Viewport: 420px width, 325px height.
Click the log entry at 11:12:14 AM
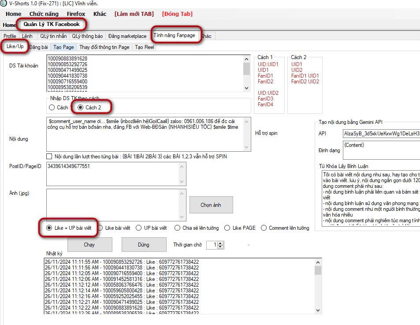[x=122, y=291]
